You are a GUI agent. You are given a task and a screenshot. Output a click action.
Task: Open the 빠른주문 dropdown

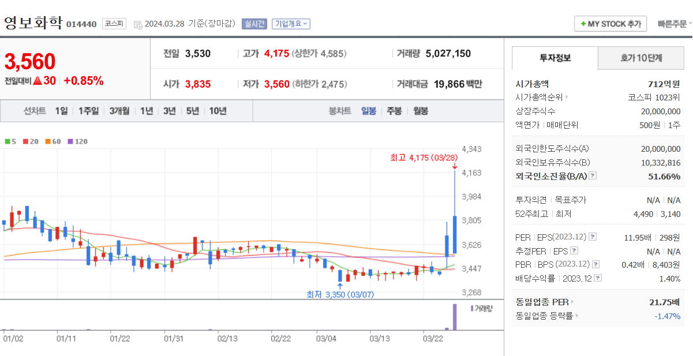(x=675, y=24)
